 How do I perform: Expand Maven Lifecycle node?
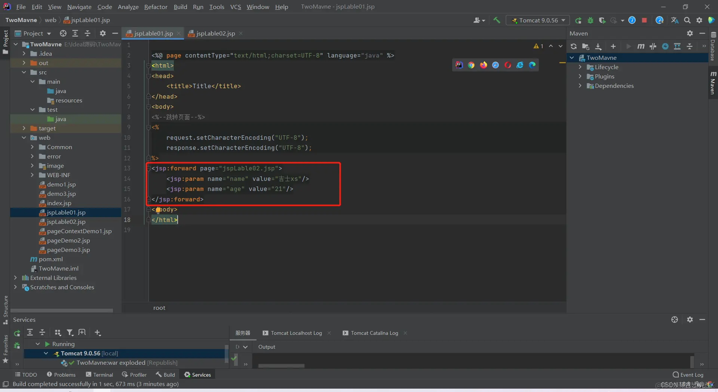tap(580, 67)
